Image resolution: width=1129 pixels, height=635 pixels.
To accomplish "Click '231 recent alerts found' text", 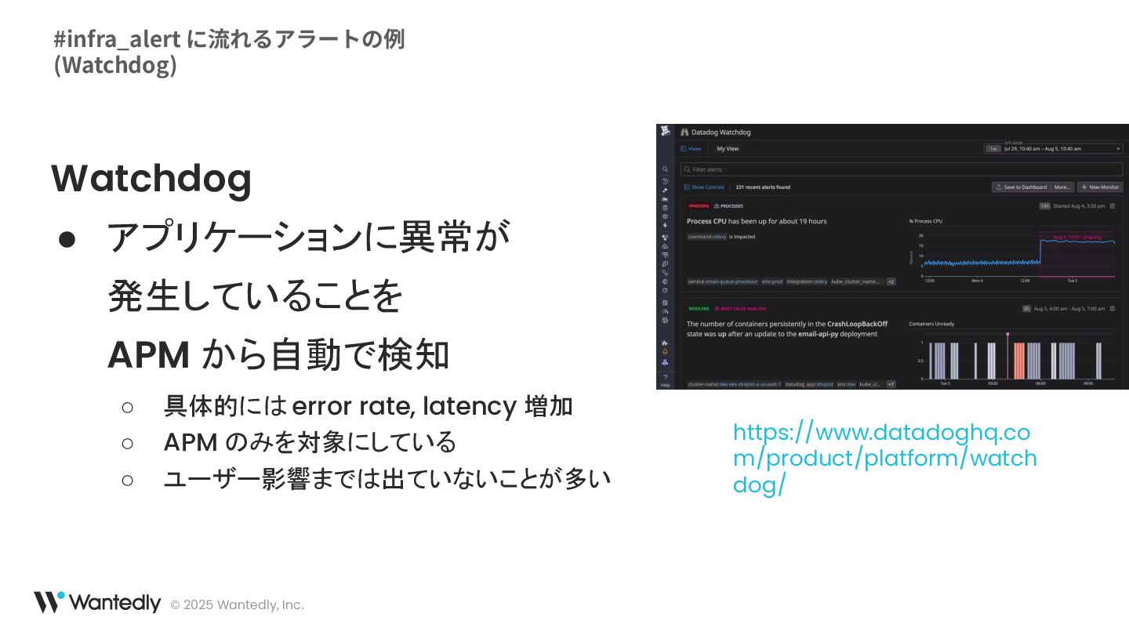I will coord(763,187).
